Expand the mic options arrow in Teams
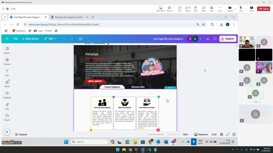 [246, 9]
